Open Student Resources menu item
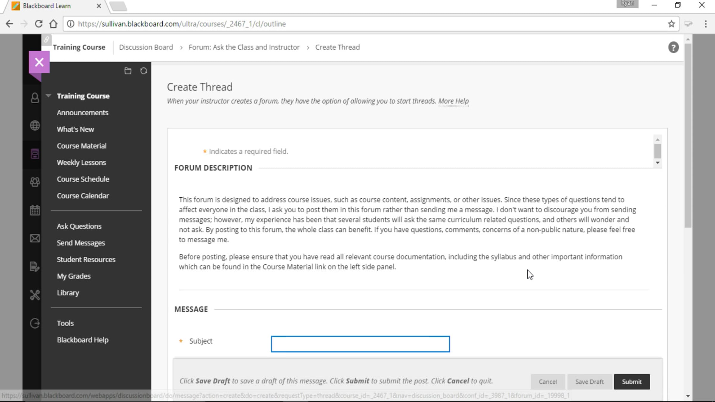This screenshot has height=402, width=715. click(x=86, y=260)
